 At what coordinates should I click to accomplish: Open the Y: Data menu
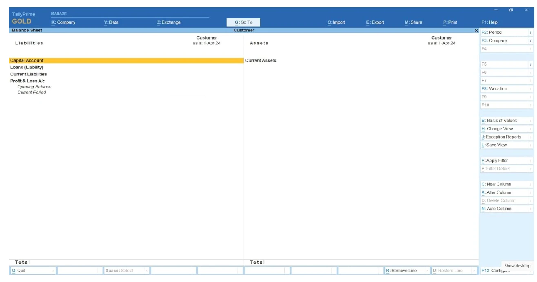pos(111,22)
